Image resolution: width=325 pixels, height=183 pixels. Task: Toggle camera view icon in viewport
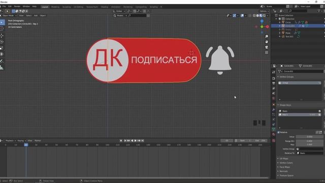[x=267, y=47]
